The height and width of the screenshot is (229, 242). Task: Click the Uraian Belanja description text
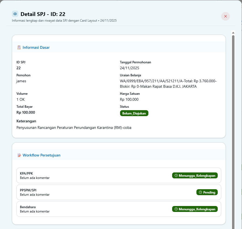[168, 84]
